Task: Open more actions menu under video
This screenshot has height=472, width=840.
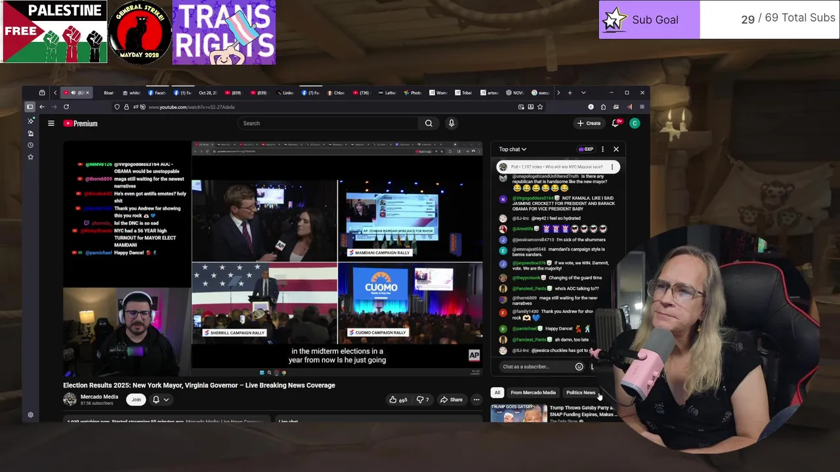Action: (476, 399)
